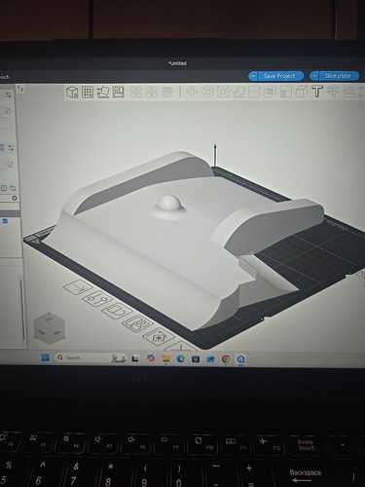
Task: Click the upper edit preset pencil icon
Action: pos(7,111)
